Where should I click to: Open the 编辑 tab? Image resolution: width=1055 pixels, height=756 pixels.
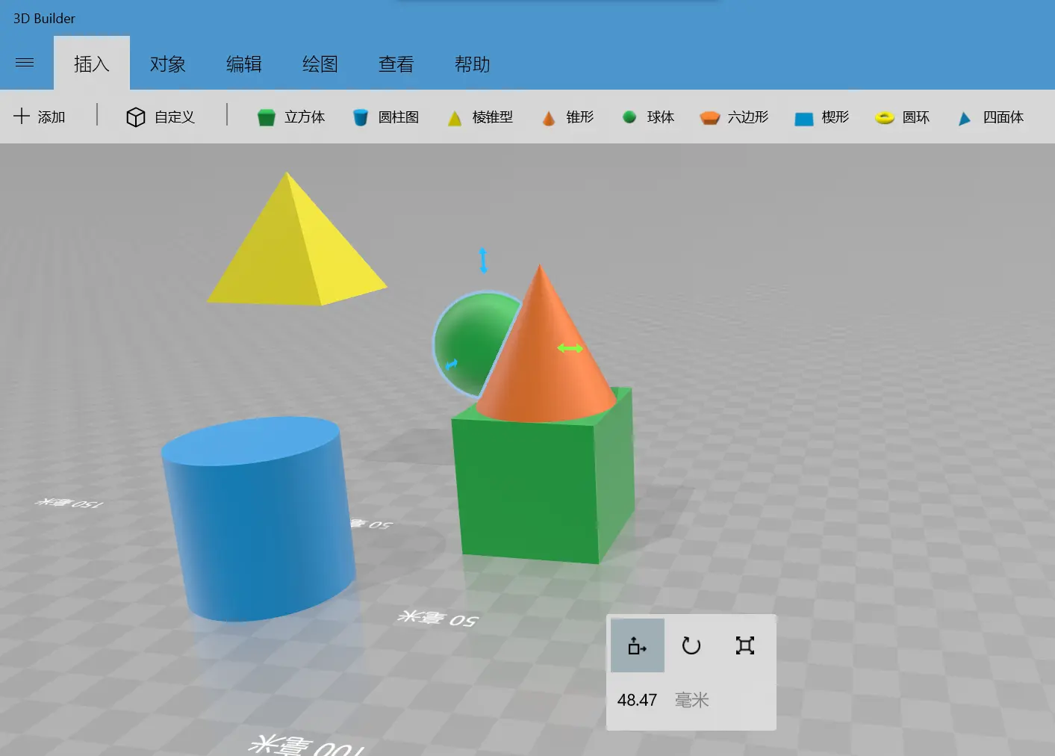click(x=244, y=63)
